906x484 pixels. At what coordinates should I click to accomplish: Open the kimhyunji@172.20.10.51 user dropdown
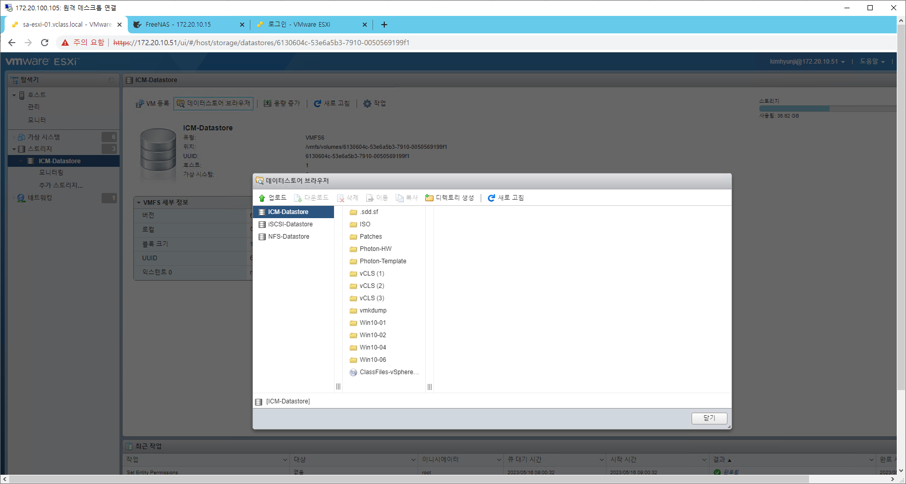(x=807, y=62)
